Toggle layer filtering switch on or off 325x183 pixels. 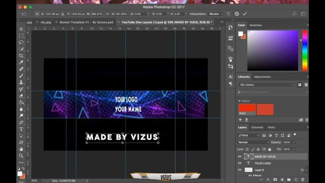tap(295, 135)
